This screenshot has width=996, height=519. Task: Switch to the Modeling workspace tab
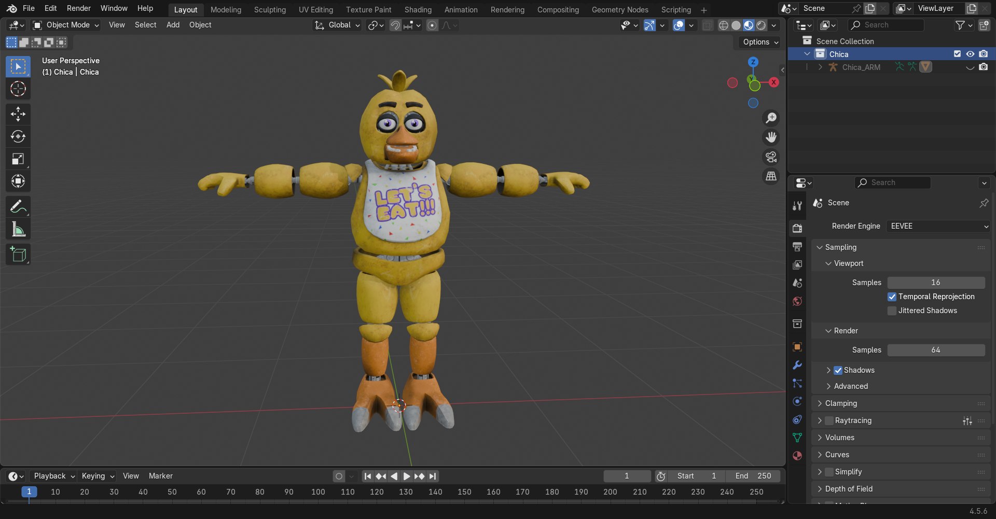pyautogui.click(x=226, y=10)
